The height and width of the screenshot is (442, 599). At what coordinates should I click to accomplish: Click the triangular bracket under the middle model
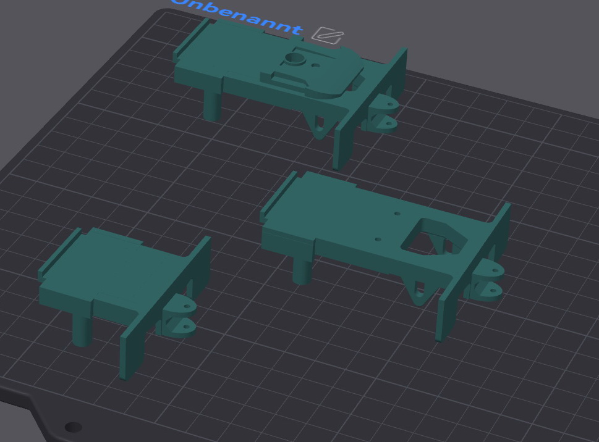coord(419,291)
